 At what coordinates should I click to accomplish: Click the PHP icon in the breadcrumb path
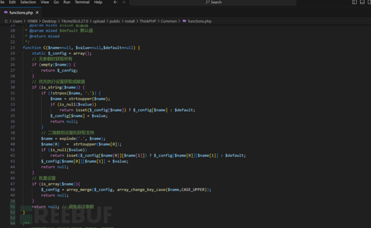[x=184, y=21]
